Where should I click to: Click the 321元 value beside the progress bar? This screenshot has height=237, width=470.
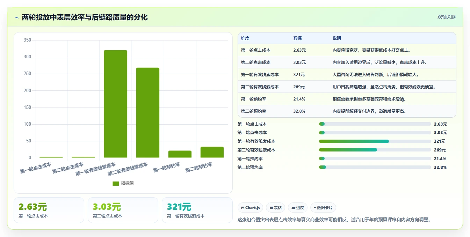click(x=440, y=141)
